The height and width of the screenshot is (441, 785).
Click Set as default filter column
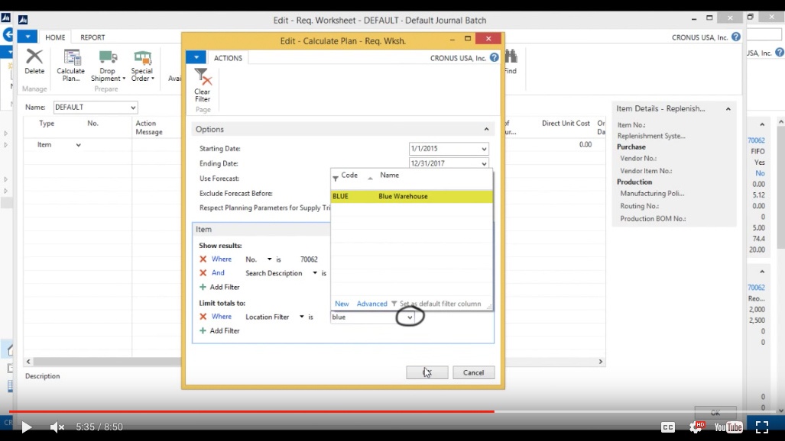point(440,304)
